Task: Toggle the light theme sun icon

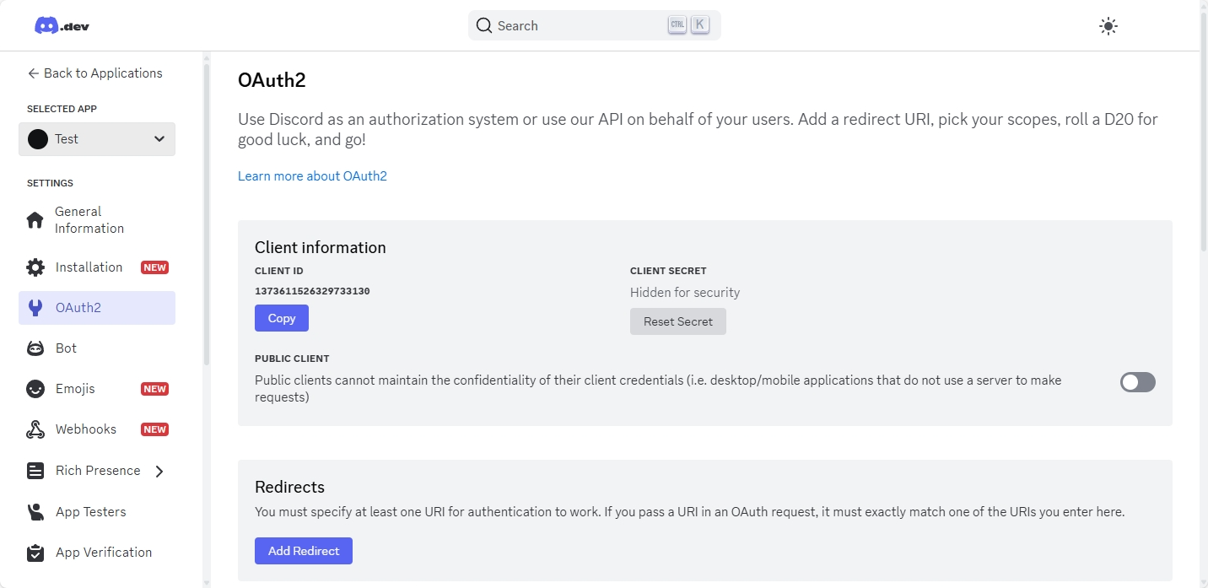Action: coord(1108,26)
